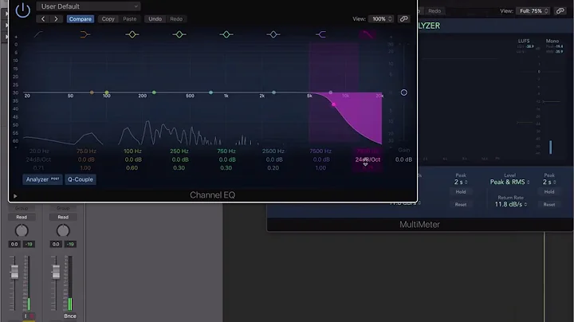574x322 pixels.
Task: Change the Return Rate 11.8 dB/s value
Action: [511, 204]
